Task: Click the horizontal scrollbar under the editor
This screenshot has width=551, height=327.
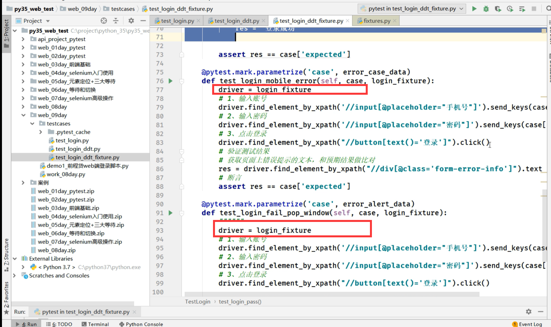Action: tap(332, 294)
